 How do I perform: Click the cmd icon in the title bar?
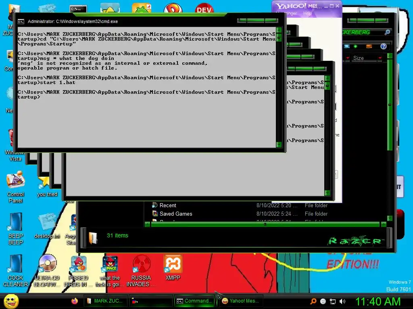click(x=21, y=22)
